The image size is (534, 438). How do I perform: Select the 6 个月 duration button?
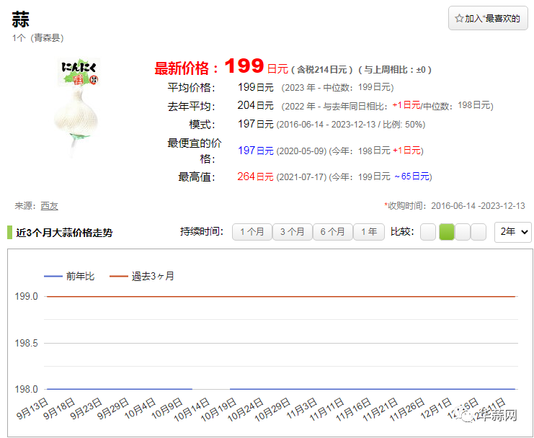click(332, 232)
